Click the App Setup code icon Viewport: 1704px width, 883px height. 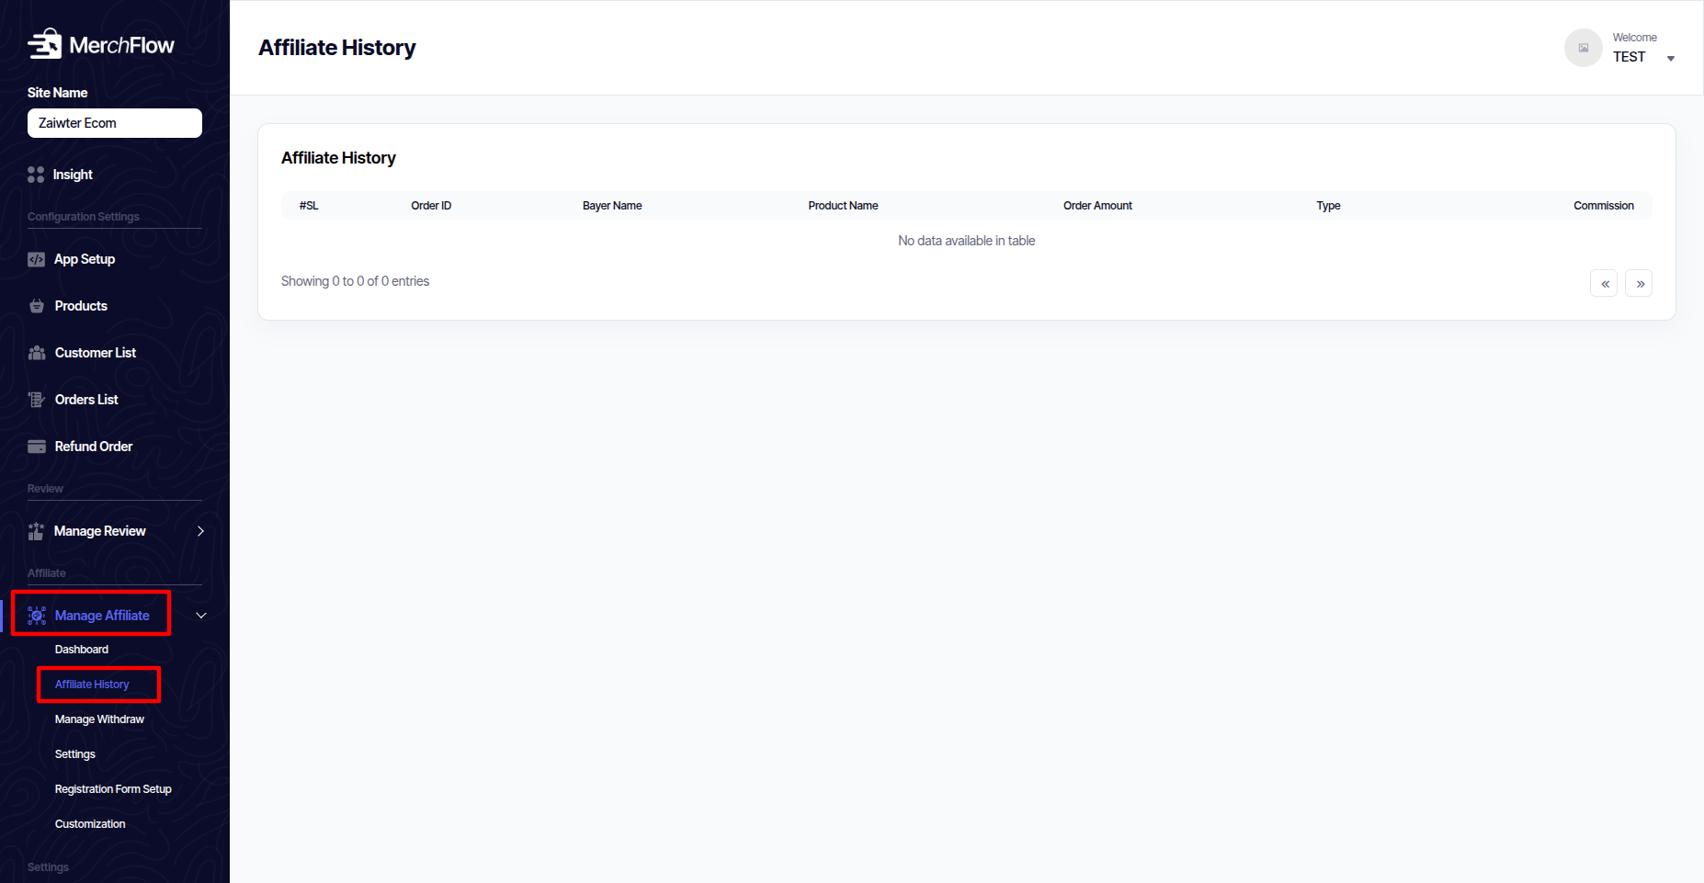tap(36, 259)
